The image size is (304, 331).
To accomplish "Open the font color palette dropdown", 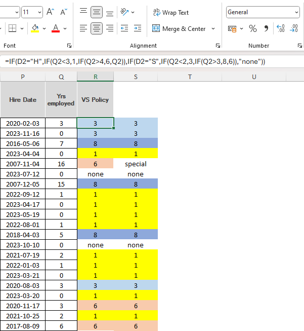I will click(65, 28).
